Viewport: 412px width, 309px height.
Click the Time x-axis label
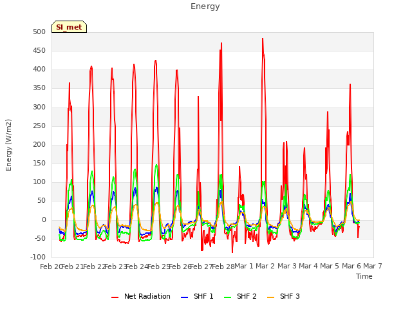364,276
